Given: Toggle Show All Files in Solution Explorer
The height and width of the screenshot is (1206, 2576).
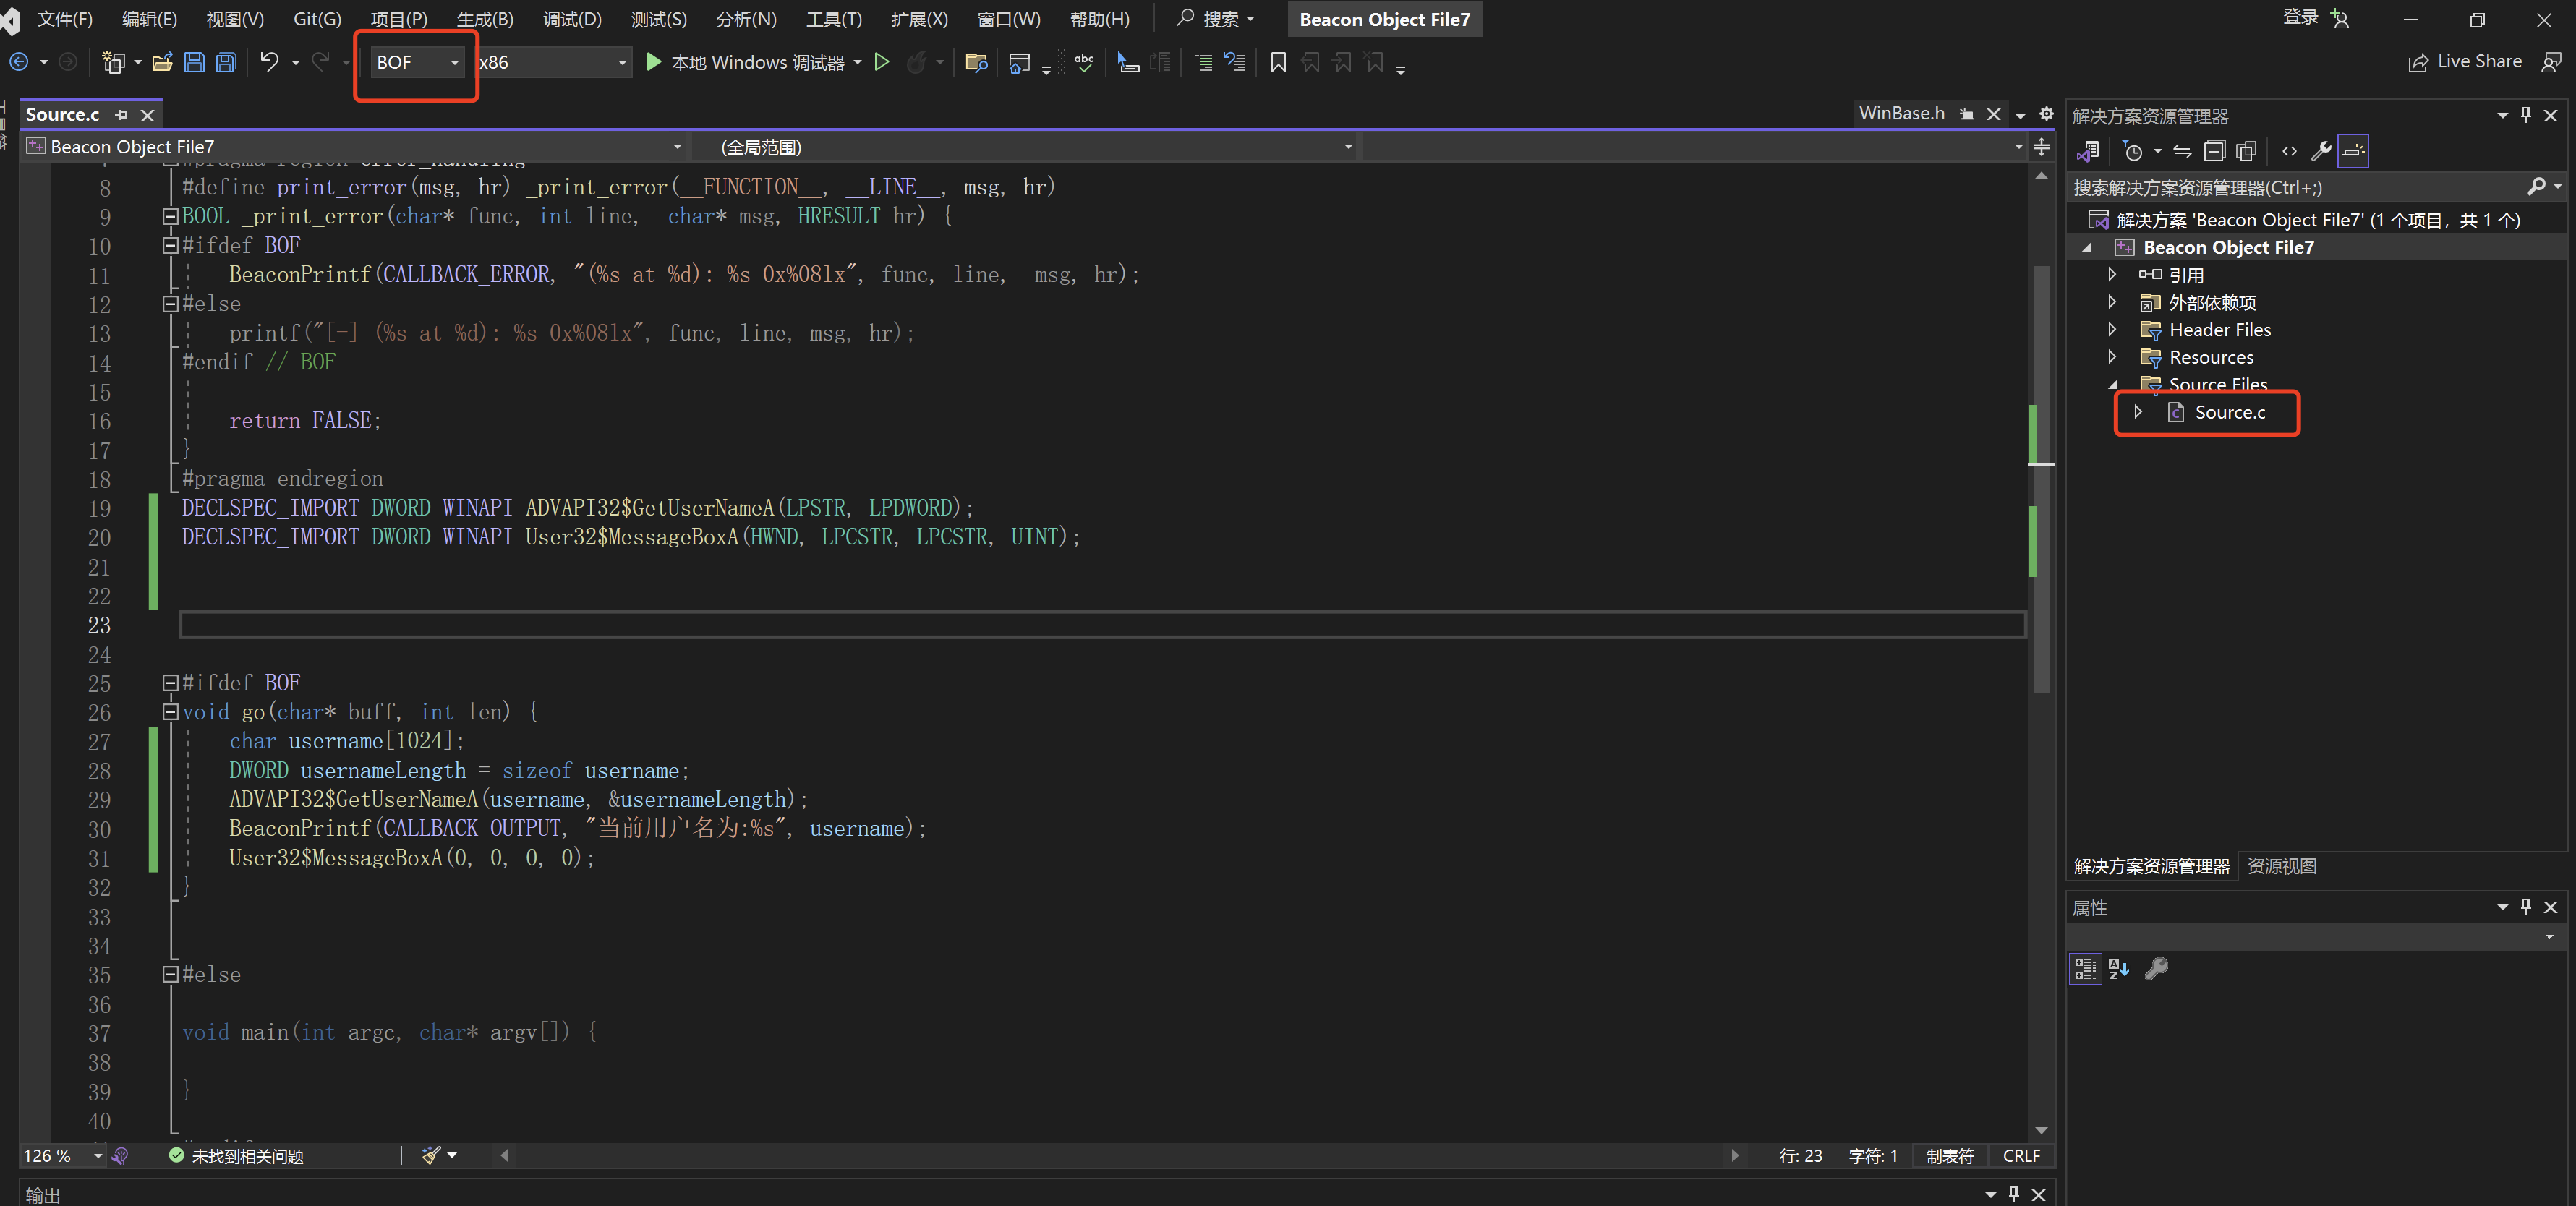Looking at the screenshot, I should [2246, 151].
